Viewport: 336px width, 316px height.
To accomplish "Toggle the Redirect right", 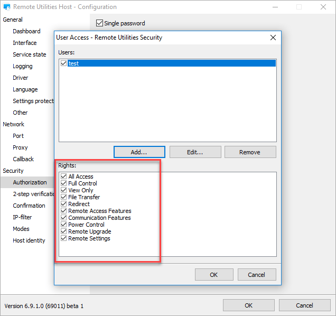I will (63, 204).
